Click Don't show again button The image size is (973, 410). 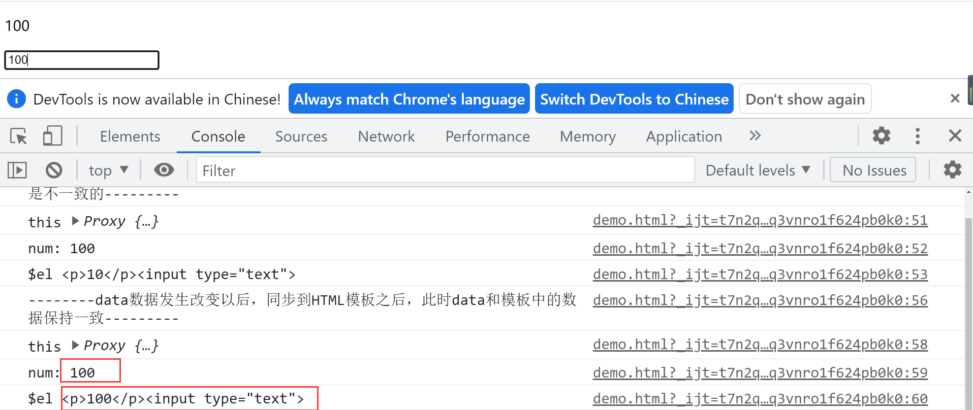805,98
